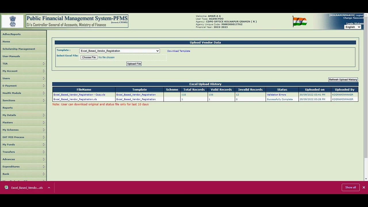Click the Indian flag image

(300, 22)
